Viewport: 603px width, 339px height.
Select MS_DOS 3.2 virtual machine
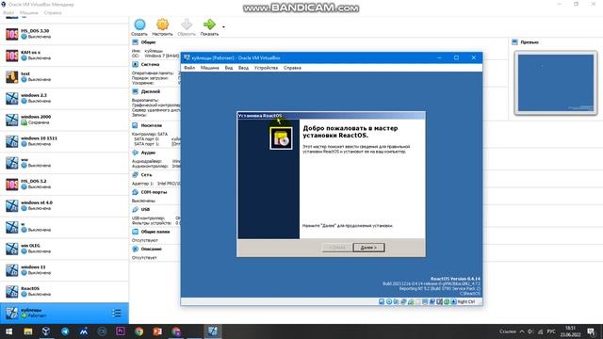[64, 185]
